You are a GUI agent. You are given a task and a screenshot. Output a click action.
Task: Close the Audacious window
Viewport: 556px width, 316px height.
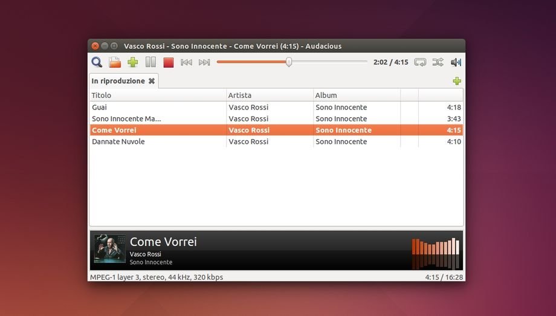point(95,46)
